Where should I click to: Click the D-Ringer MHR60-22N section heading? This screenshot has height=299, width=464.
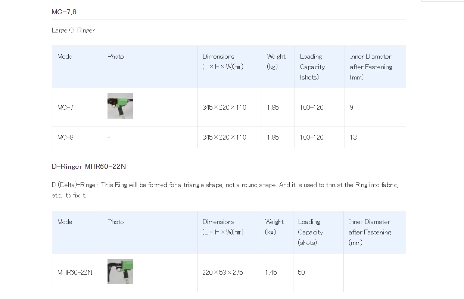[x=89, y=166]
